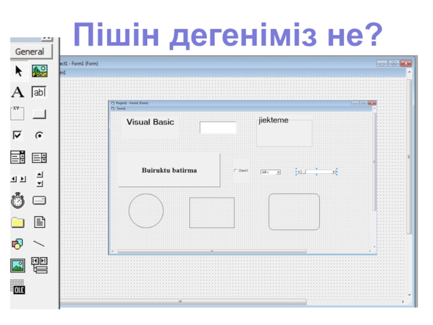Minimize the outer Form1 designer window

click(382, 63)
